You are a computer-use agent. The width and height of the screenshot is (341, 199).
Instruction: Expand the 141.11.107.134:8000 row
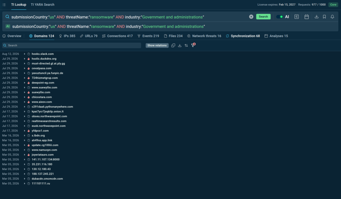(24, 159)
